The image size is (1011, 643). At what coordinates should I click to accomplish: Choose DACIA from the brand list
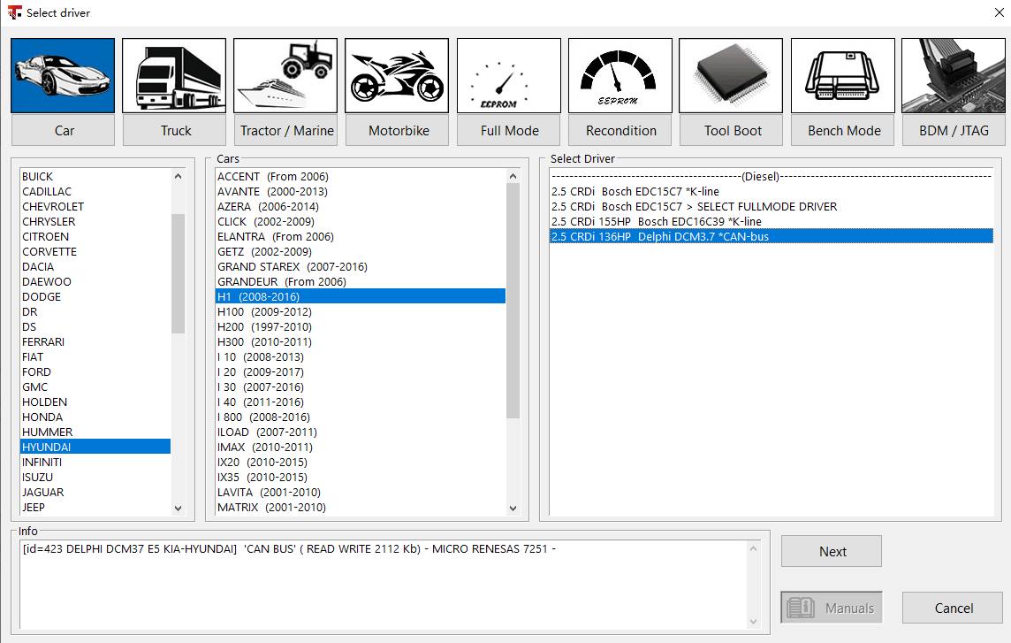tap(95, 266)
